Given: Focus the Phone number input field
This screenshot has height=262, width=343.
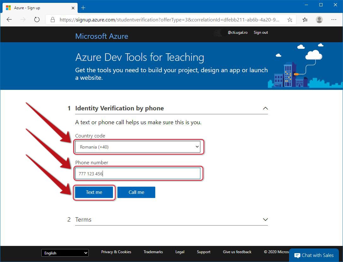Looking at the screenshot, I should [138, 173].
